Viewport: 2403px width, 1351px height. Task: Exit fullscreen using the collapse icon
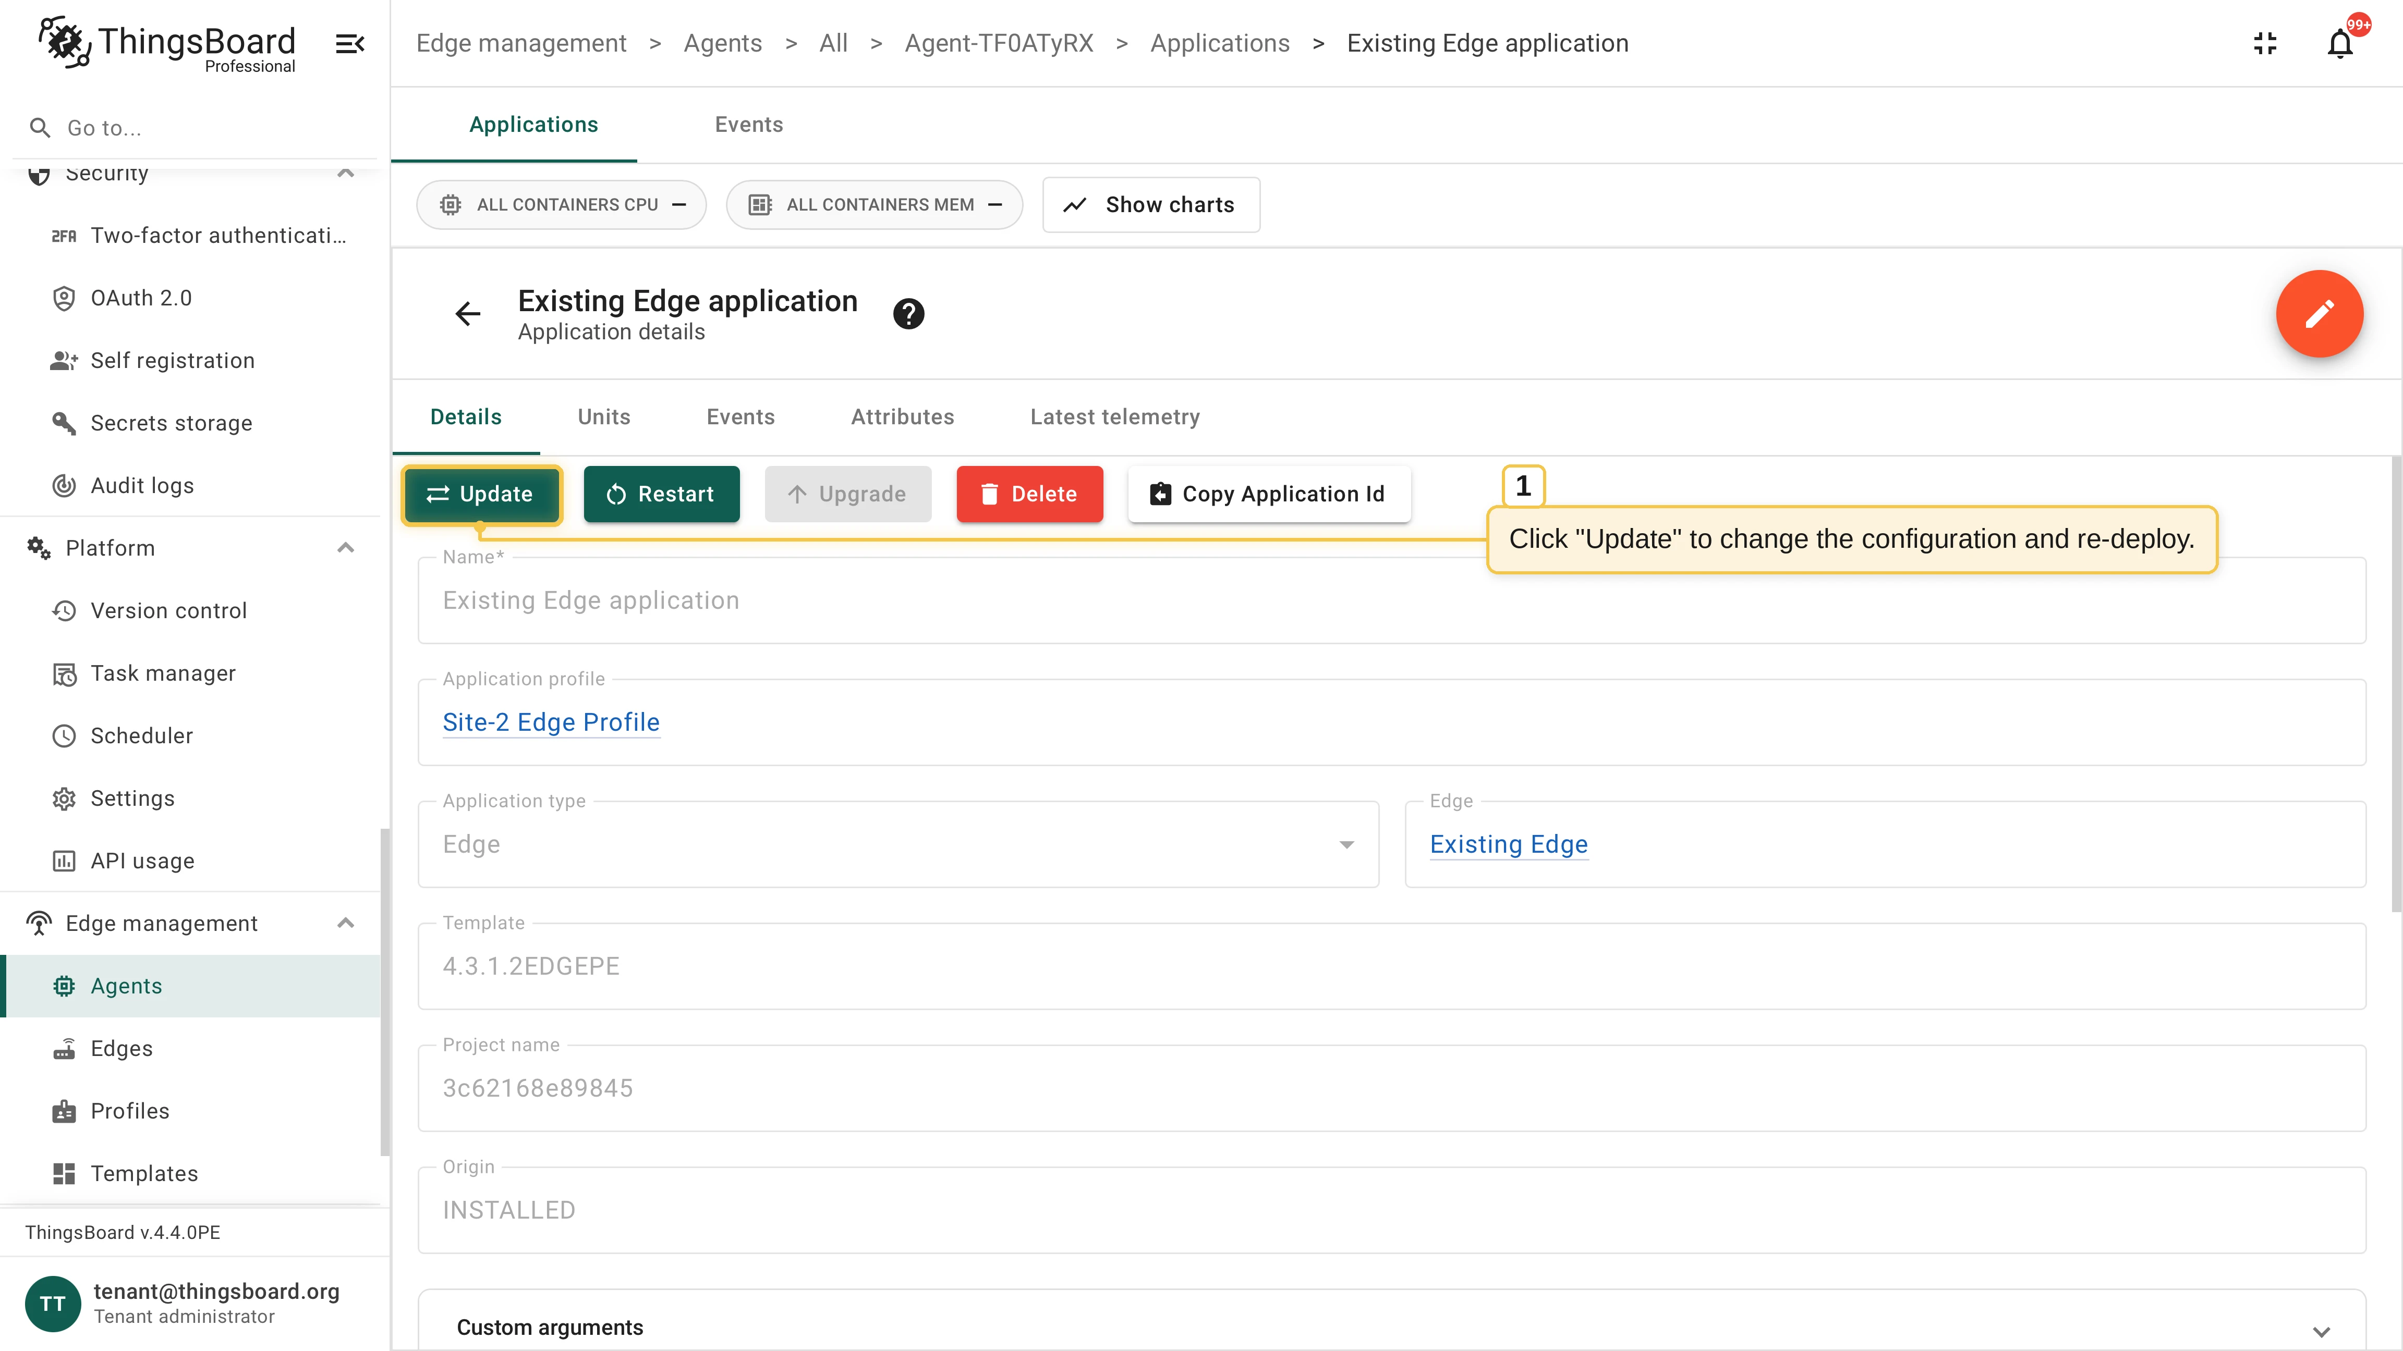[2265, 44]
